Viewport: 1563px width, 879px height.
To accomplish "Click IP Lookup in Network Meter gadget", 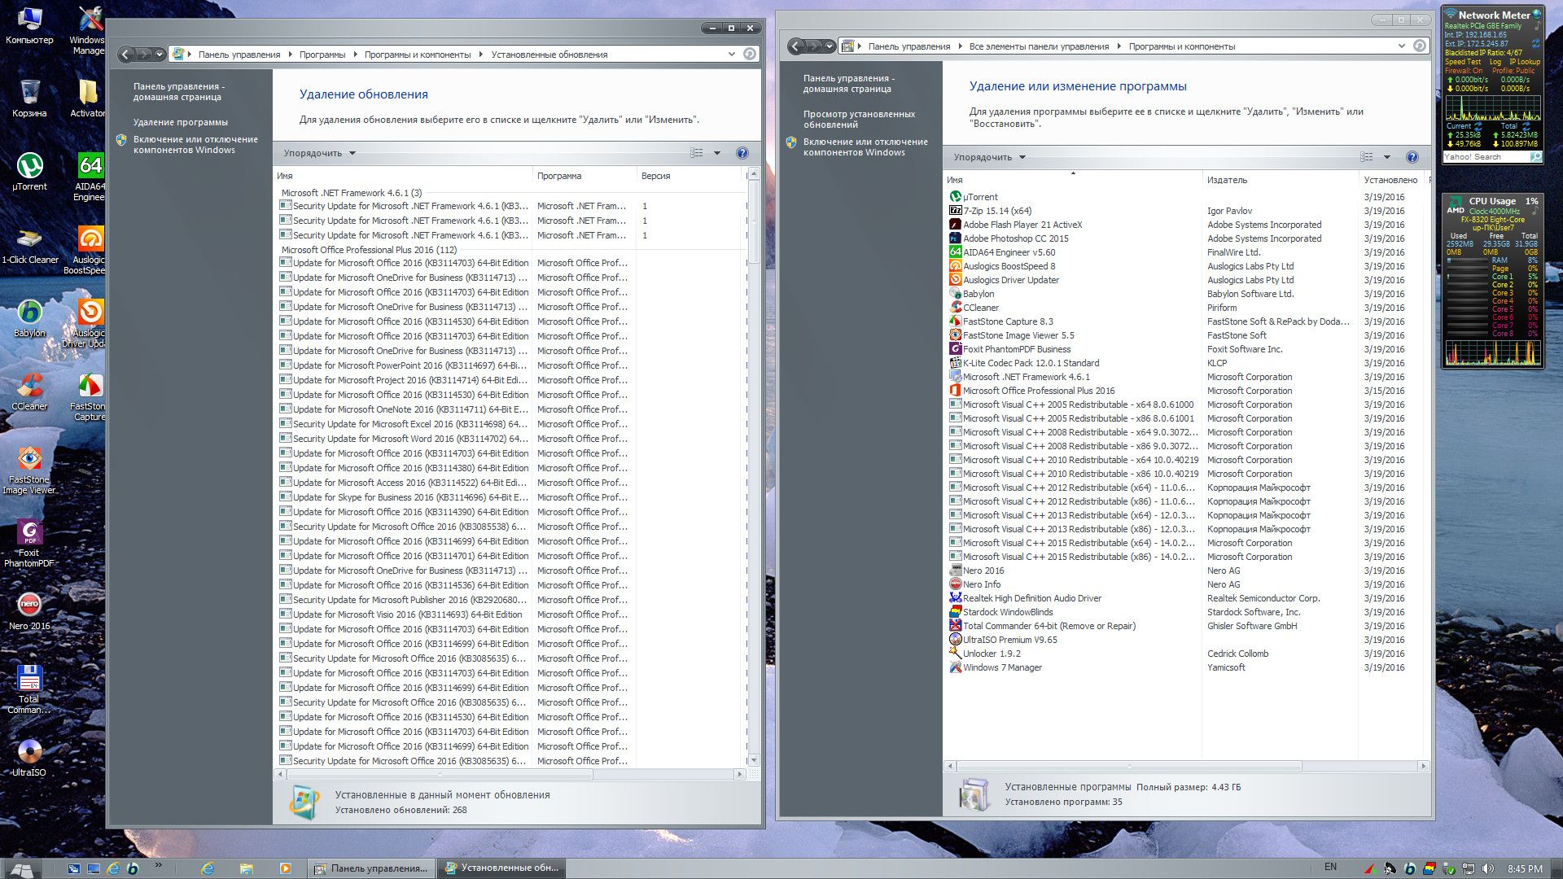I will coord(1525,62).
